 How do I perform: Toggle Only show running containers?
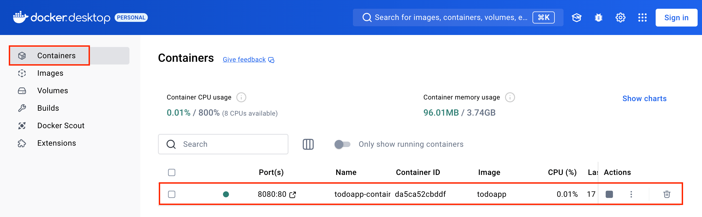pyautogui.click(x=342, y=144)
